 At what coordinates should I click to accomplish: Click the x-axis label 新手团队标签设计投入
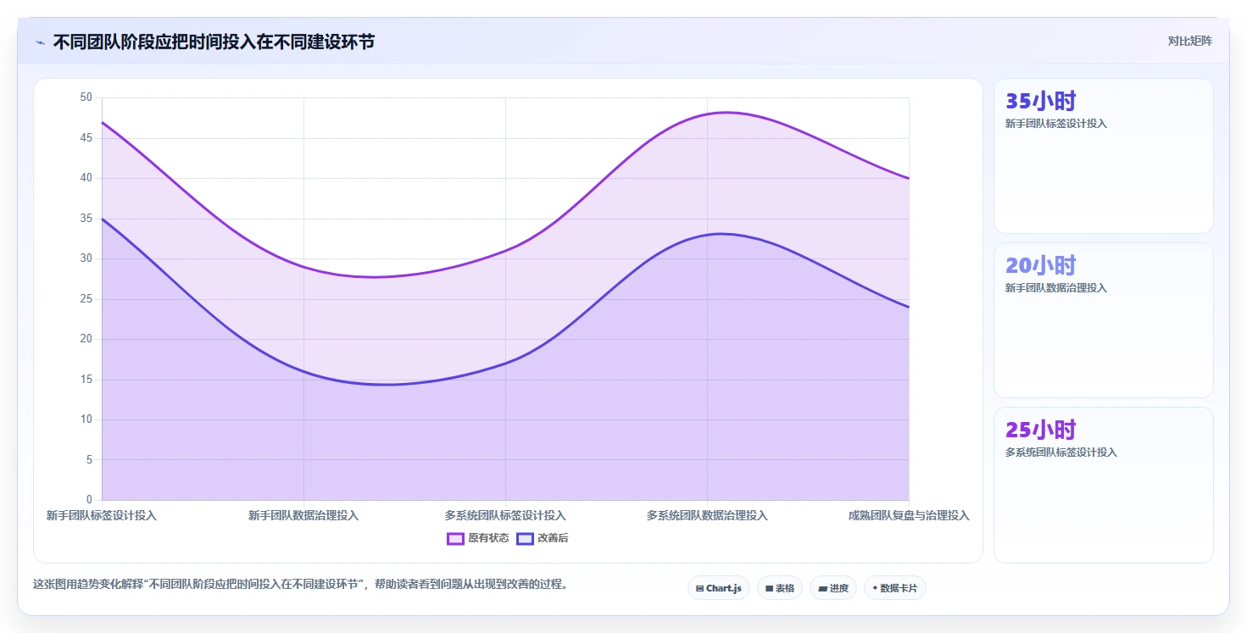pyautogui.click(x=102, y=515)
